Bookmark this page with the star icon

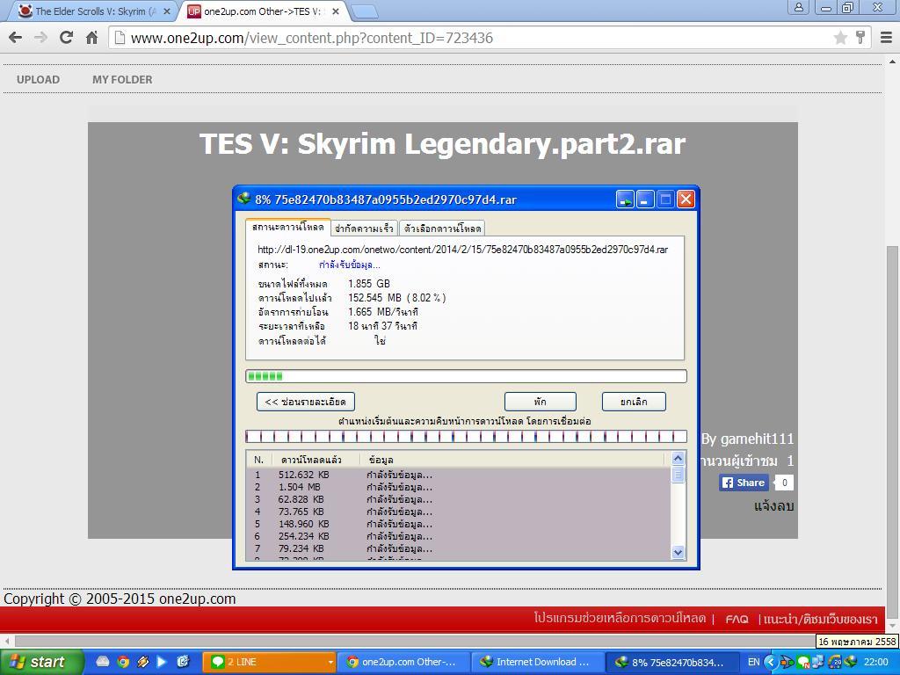840,38
